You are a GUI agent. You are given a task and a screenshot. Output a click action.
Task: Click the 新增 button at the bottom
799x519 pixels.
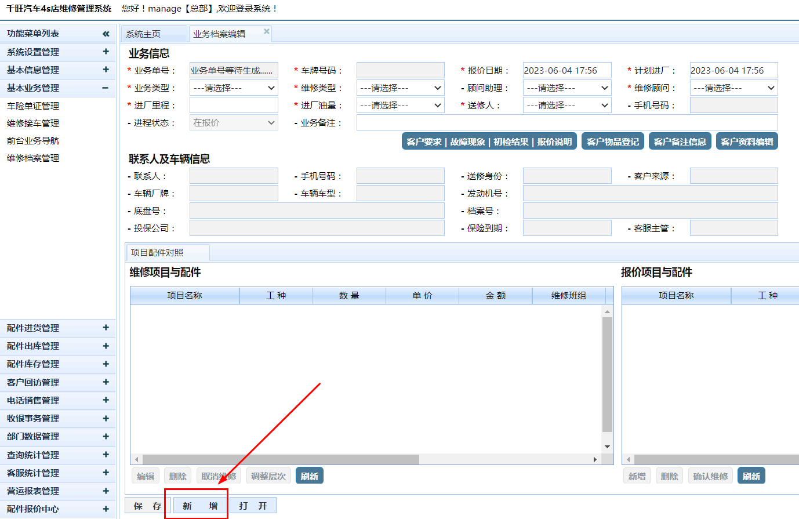pos(200,506)
